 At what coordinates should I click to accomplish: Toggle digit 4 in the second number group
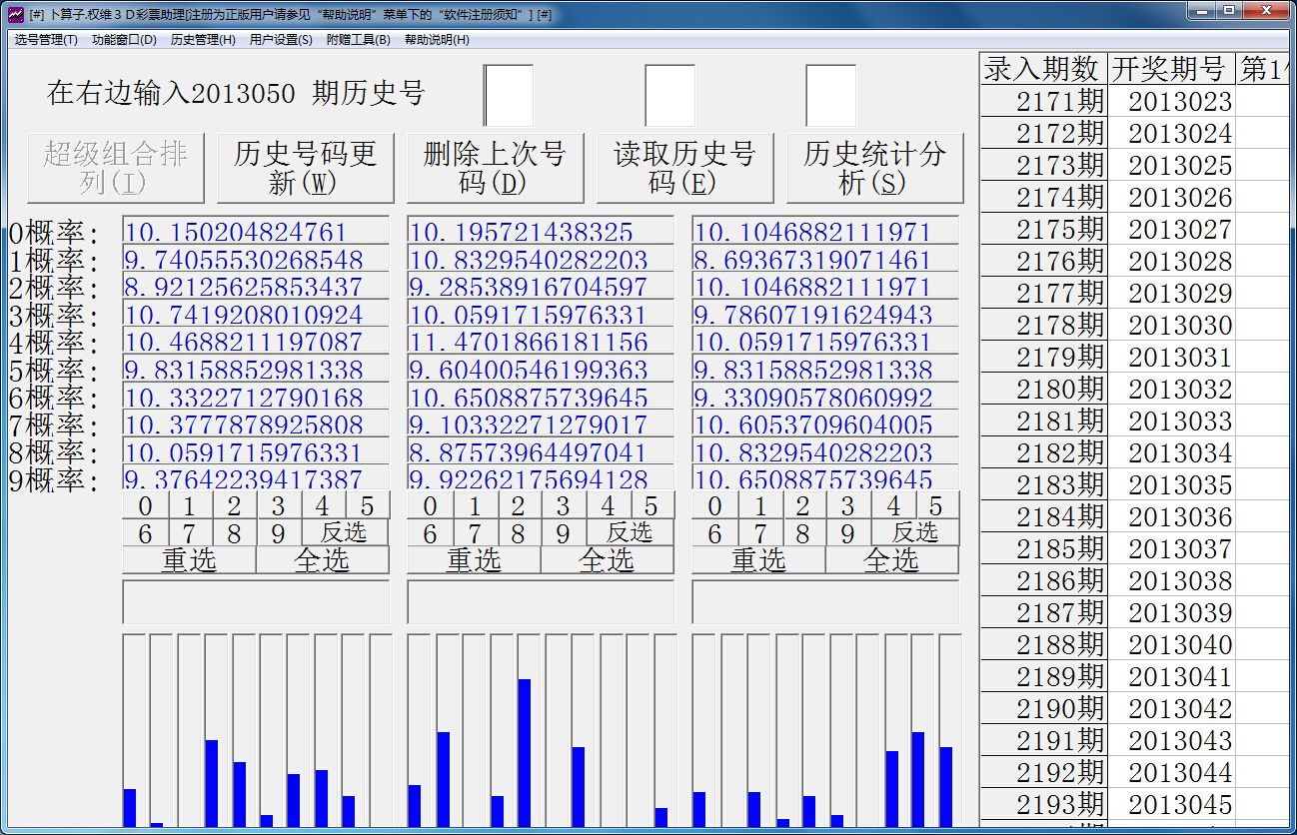click(x=608, y=505)
